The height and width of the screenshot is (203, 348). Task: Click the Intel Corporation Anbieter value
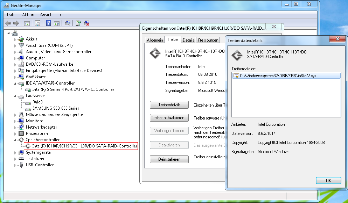[271, 124]
